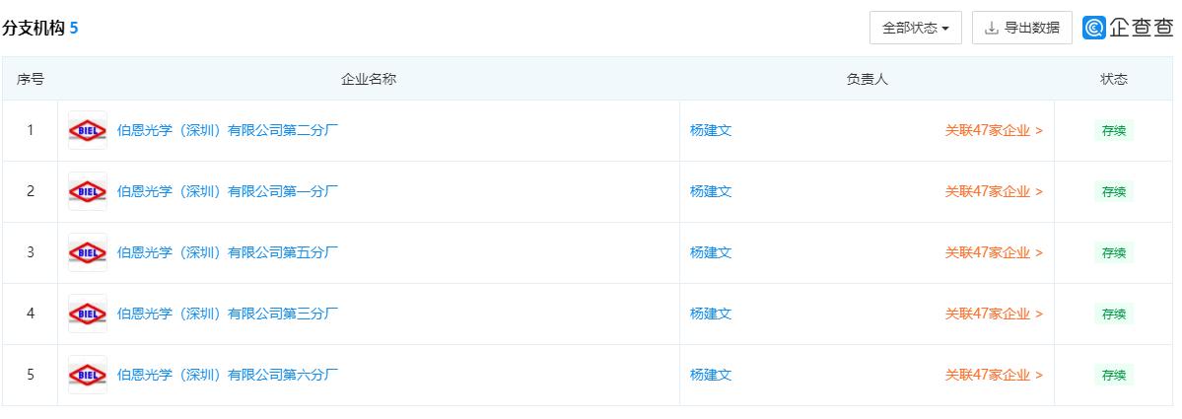
Task: Click the 分支机构 5 section heading
Action: (x=40, y=29)
